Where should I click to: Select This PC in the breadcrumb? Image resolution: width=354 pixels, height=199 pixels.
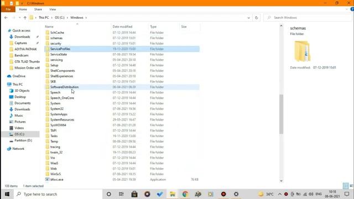pos(44,18)
